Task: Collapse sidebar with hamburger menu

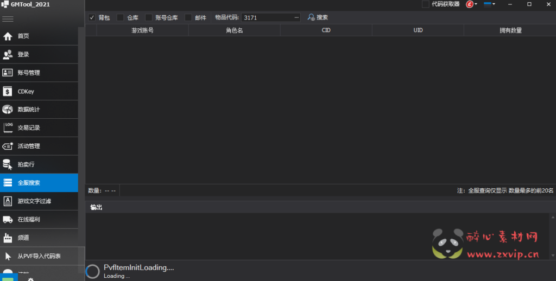Action: (x=8, y=19)
